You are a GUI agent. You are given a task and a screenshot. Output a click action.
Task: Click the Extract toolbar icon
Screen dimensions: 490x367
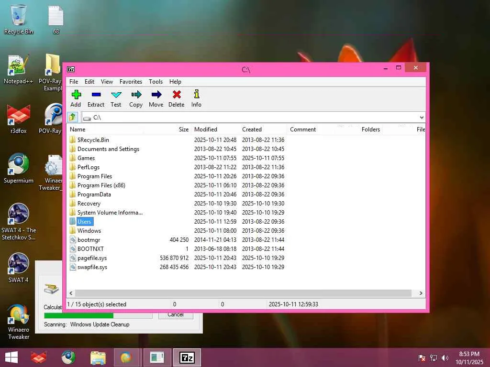click(96, 94)
